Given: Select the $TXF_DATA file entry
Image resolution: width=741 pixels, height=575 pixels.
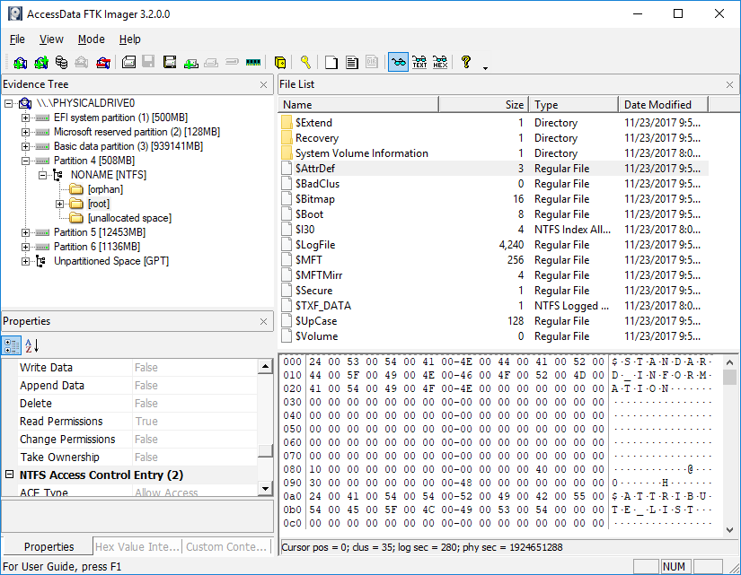Looking at the screenshot, I should pos(493,306).
